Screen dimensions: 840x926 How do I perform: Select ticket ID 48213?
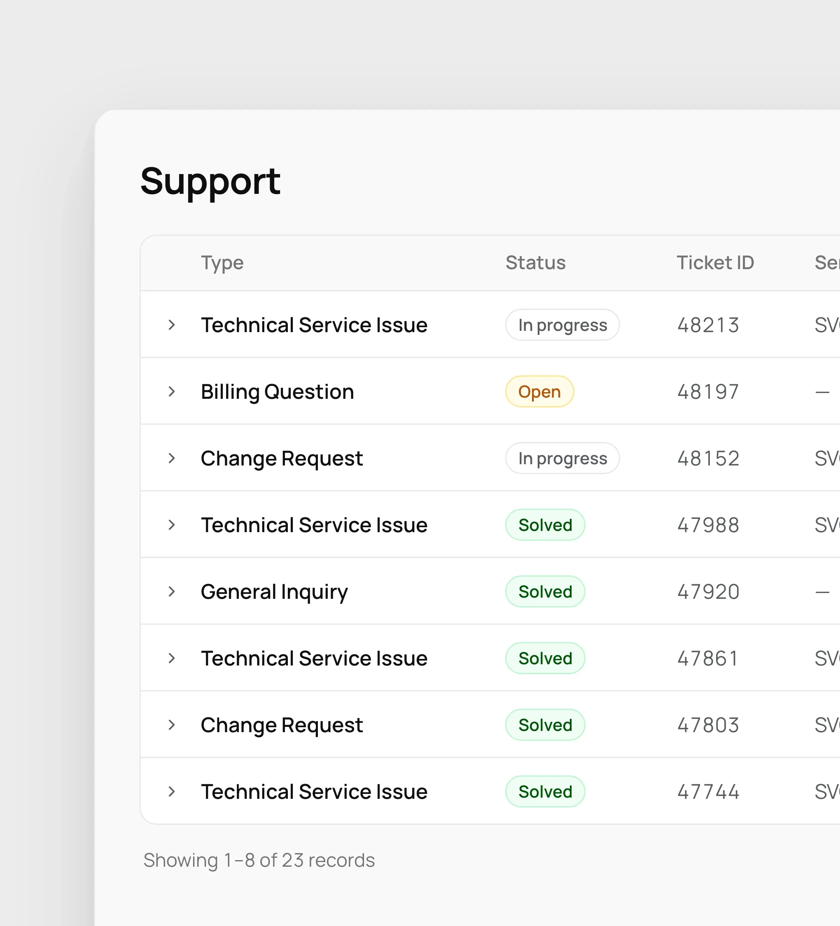[708, 325]
